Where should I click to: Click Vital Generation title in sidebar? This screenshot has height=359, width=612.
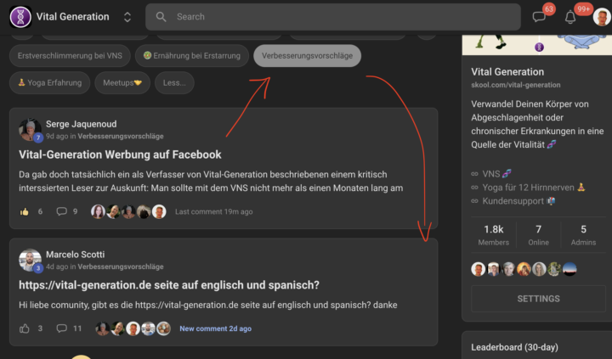[x=507, y=72]
